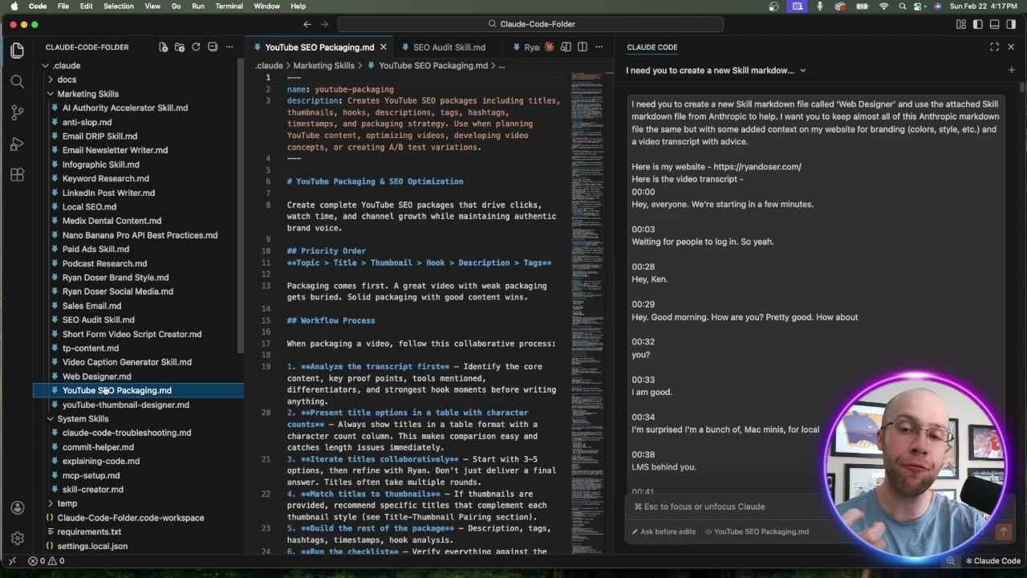
Task: Click the Claude Code status bar button
Action: tap(993, 561)
